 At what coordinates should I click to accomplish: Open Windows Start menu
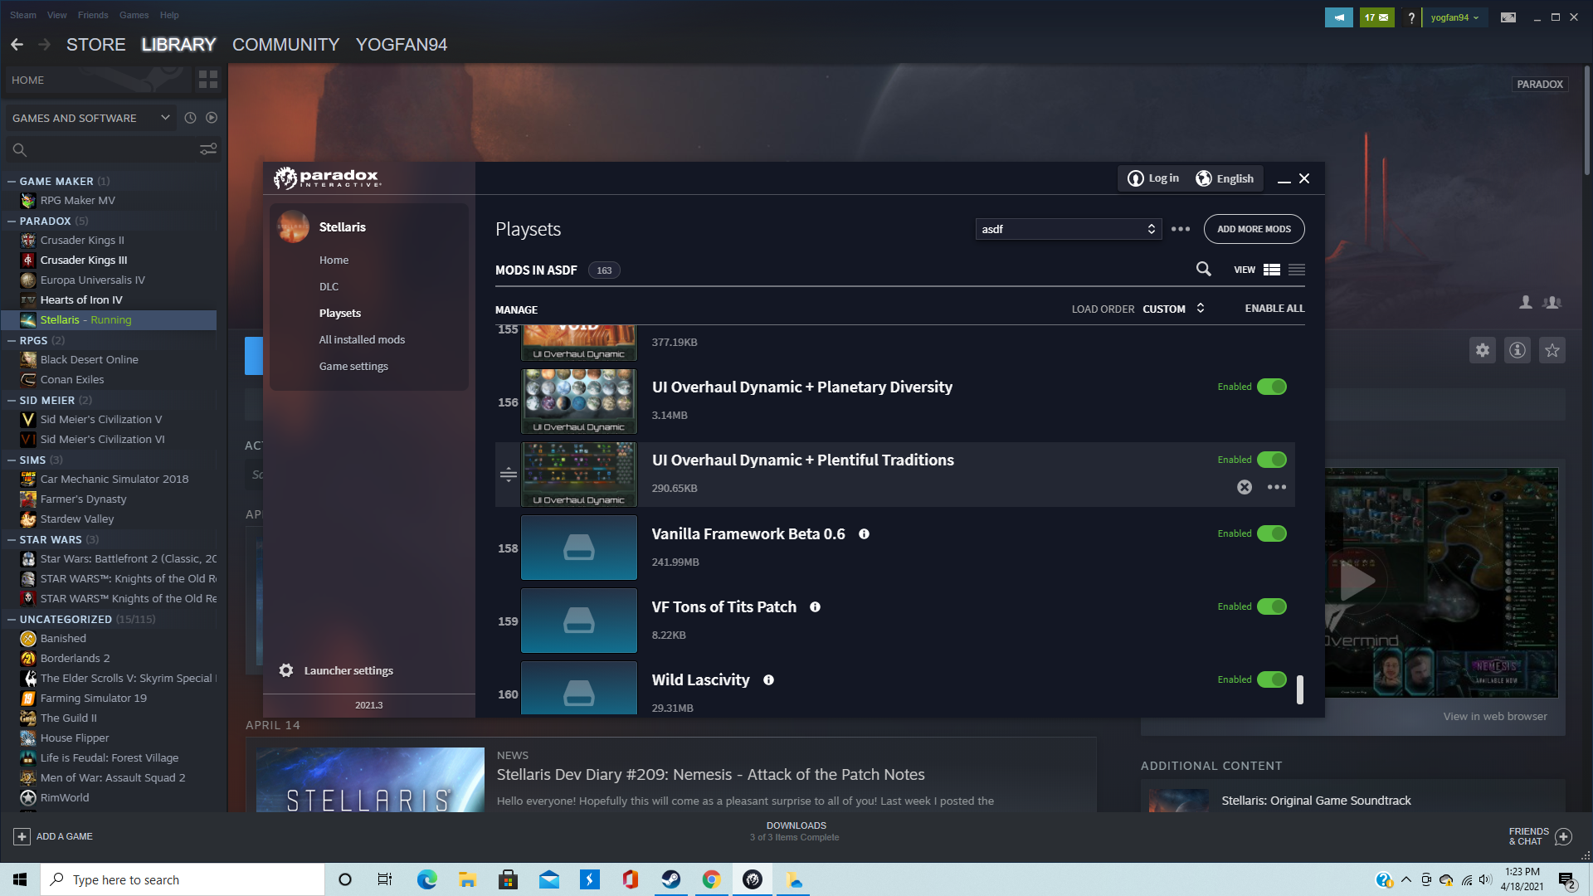click(20, 879)
